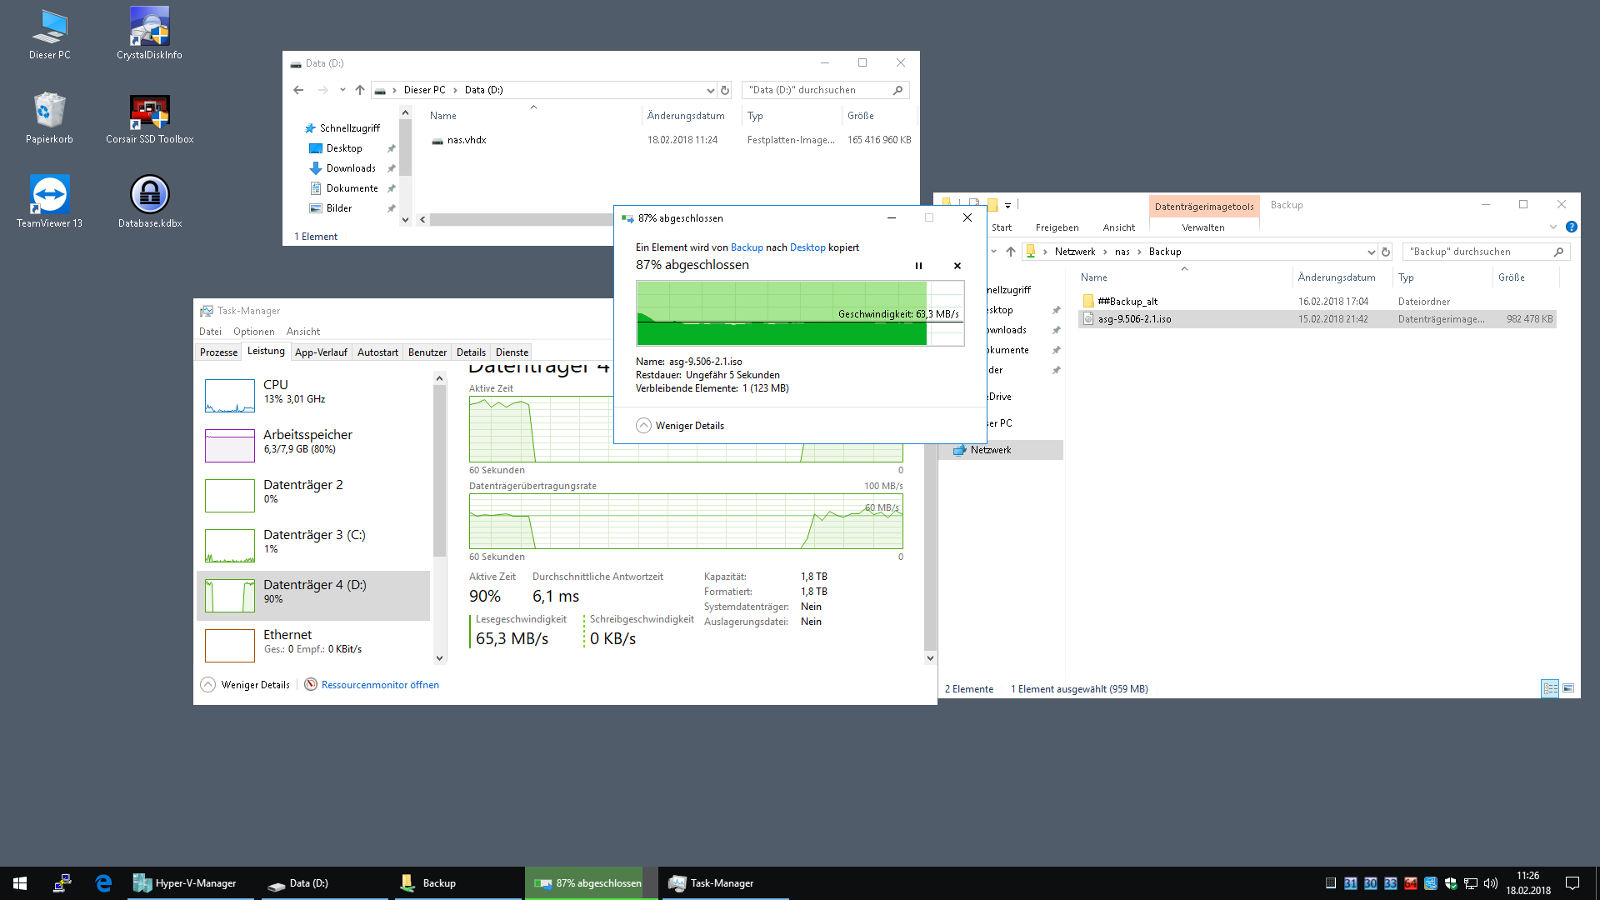Switch to Prozesse tab in Task-Manager
The width and height of the screenshot is (1600, 900).
(x=218, y=352)
